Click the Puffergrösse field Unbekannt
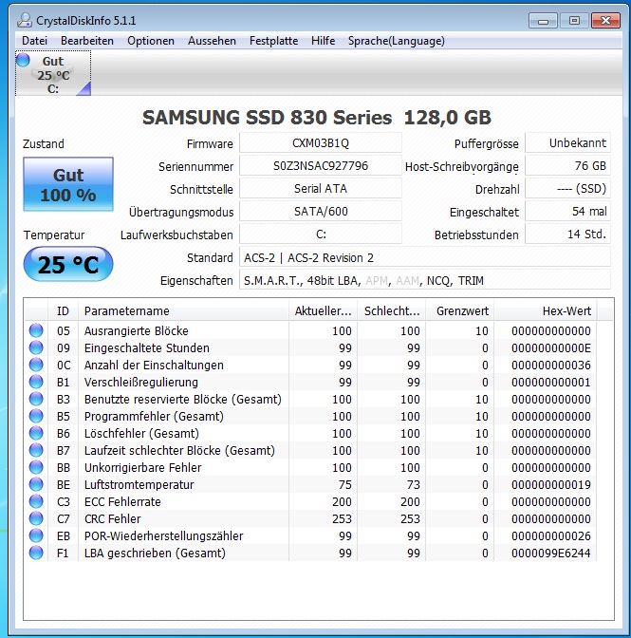The width and height of the screenshot is (631, 638). pos(567,143)
